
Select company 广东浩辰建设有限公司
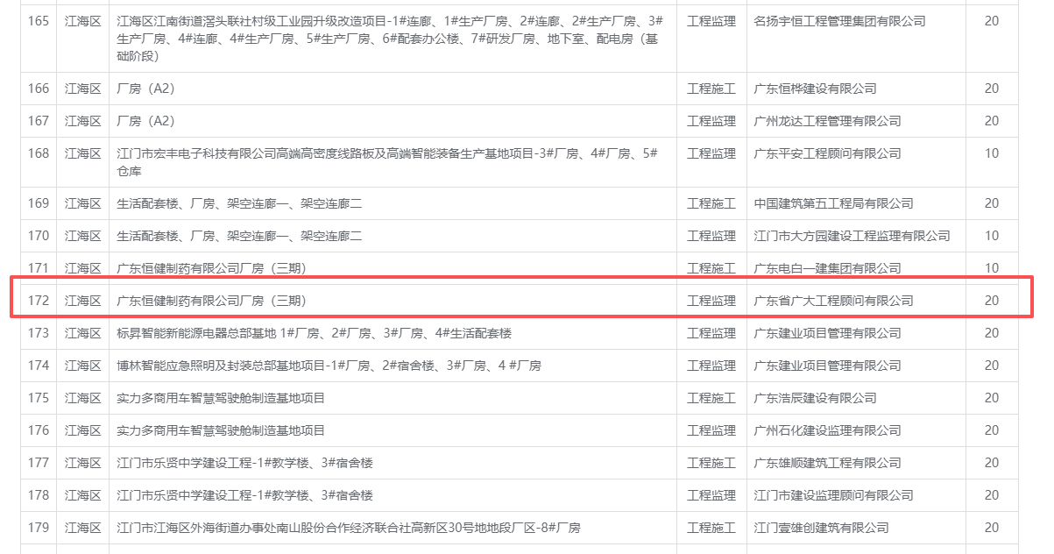pyautogui.click(x=815, y=398)
